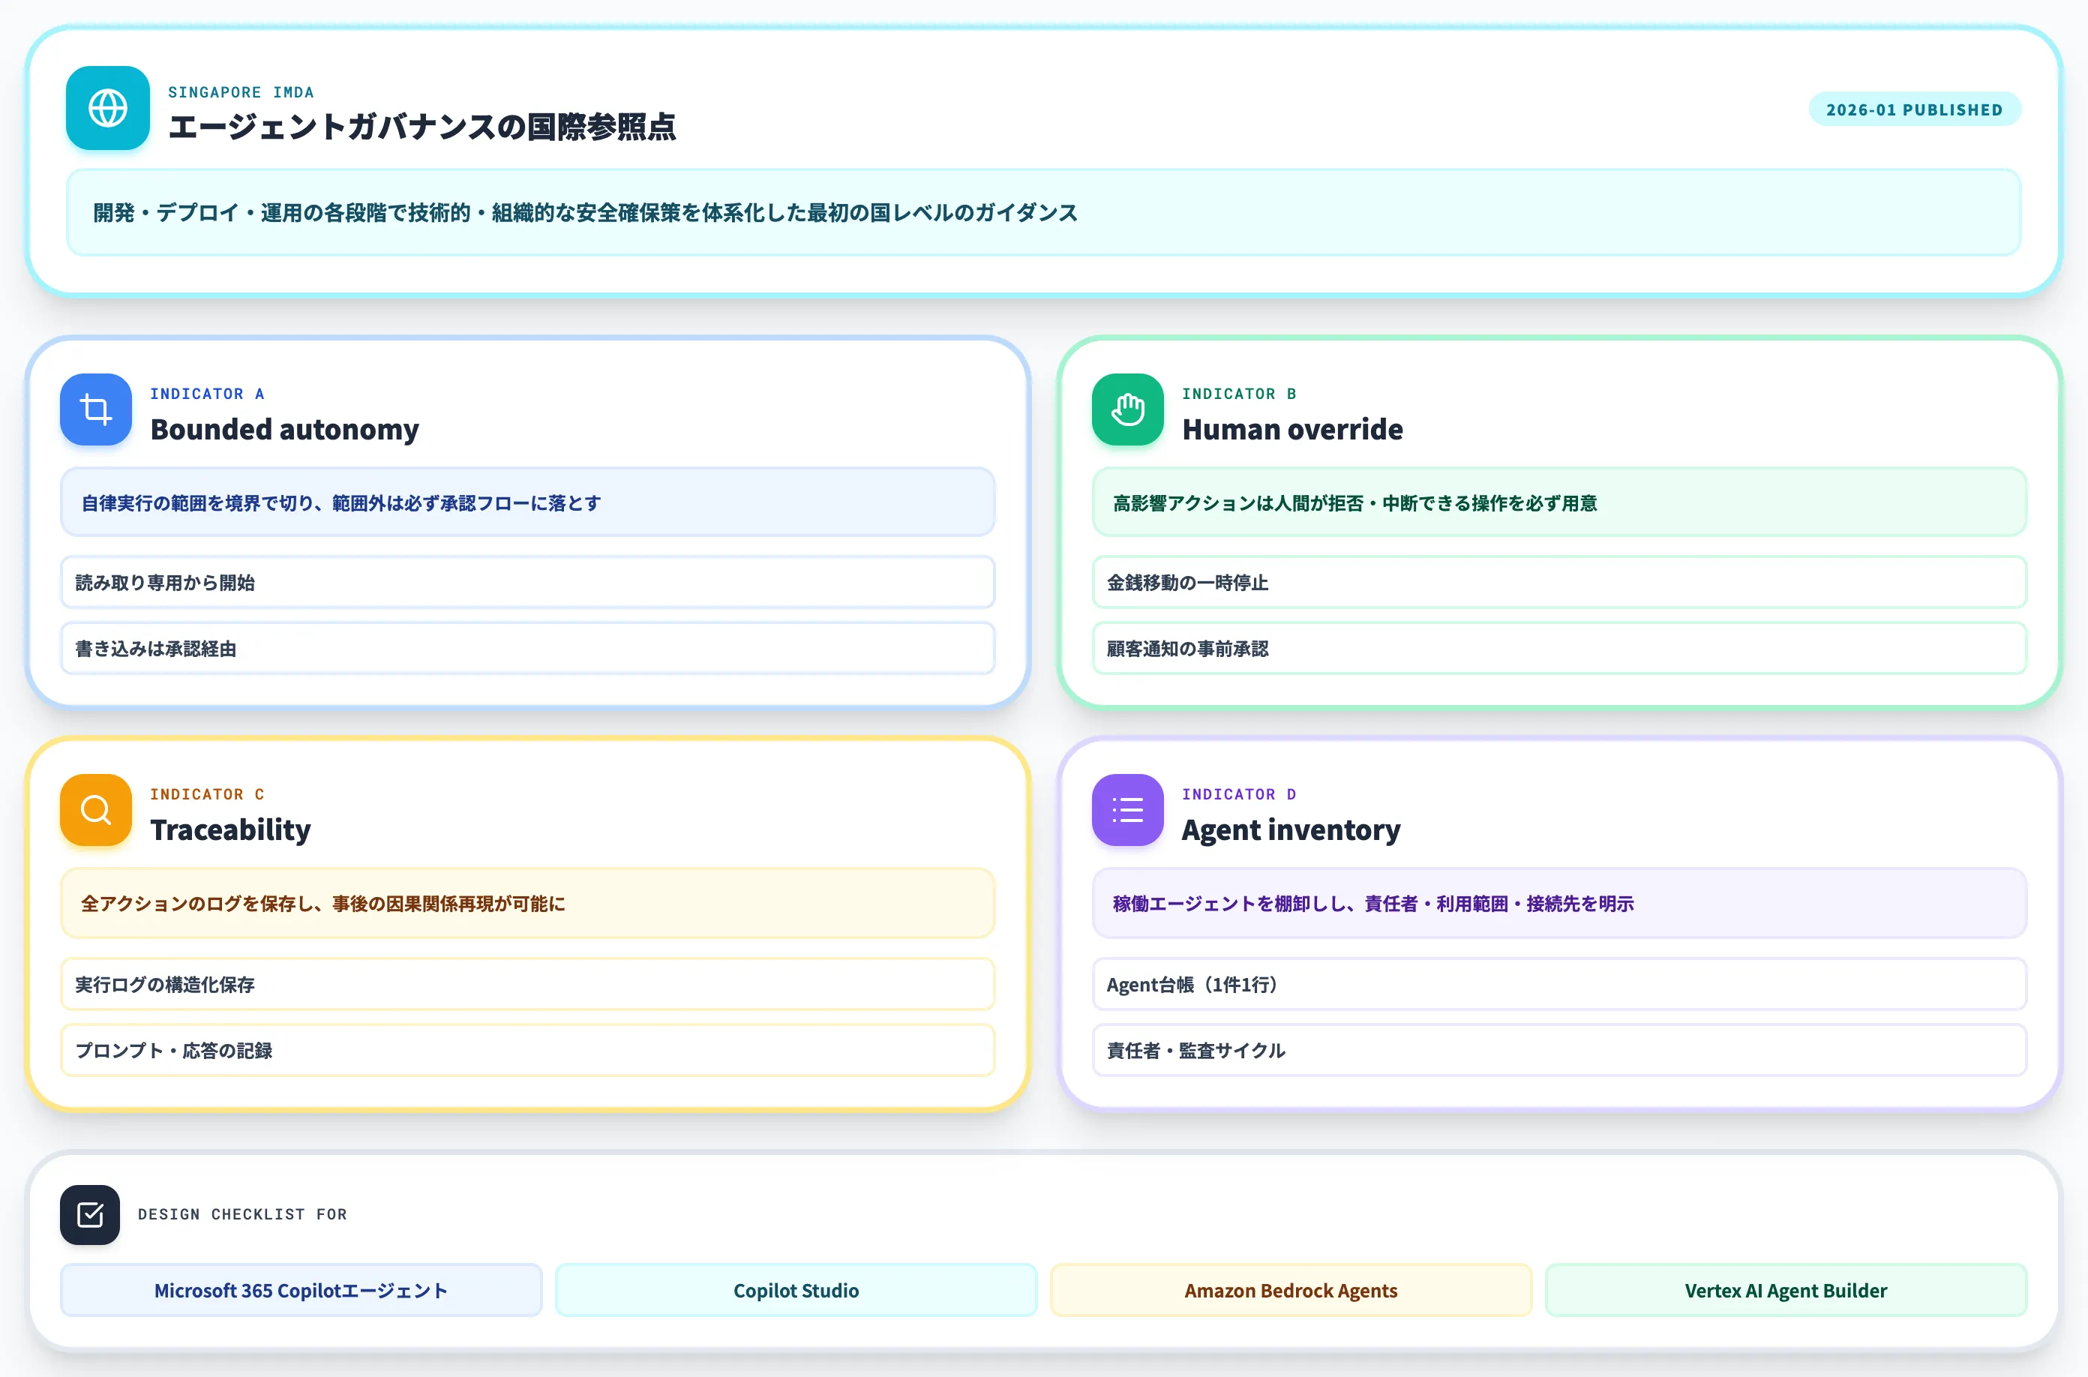Image resolution: width=2088 pixels, height=1377 pixels.
Task: Click the dark checkbox icon beside Design Checklist
Action: click(89, 1214)
